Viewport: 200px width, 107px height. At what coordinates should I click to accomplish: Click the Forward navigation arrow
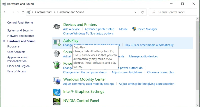(x=12, y=12)
